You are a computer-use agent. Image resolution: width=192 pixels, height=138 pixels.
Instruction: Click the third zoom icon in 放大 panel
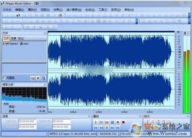[158, 122]
